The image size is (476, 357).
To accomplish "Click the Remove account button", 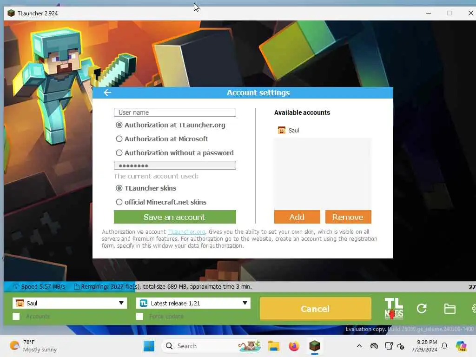I will pyautogui.click(x=348, y=217).
